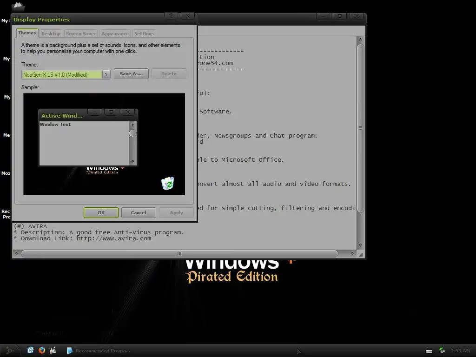This screenshot has height=357, width=476.
Task: Click the Notepad vertical scrollbar thumb
Action: [360, 128]
